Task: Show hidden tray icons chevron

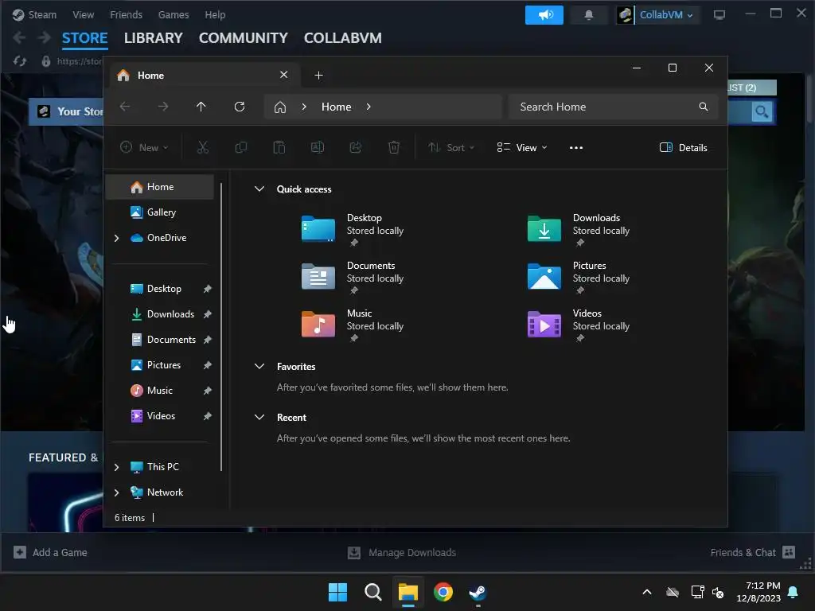Action: click(x=647, y=592)
